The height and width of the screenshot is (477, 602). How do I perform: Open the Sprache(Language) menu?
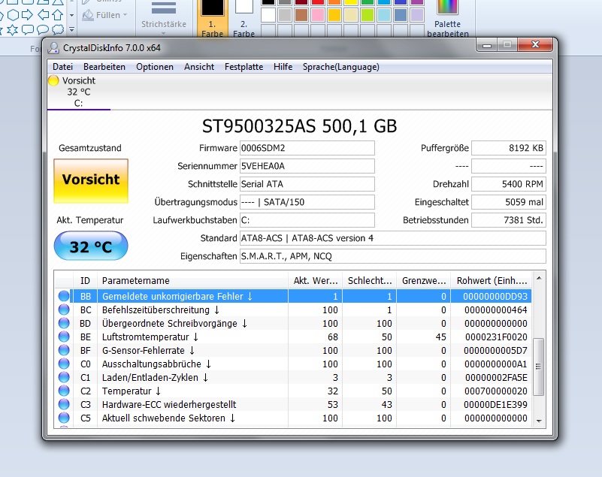click(341, 67)
